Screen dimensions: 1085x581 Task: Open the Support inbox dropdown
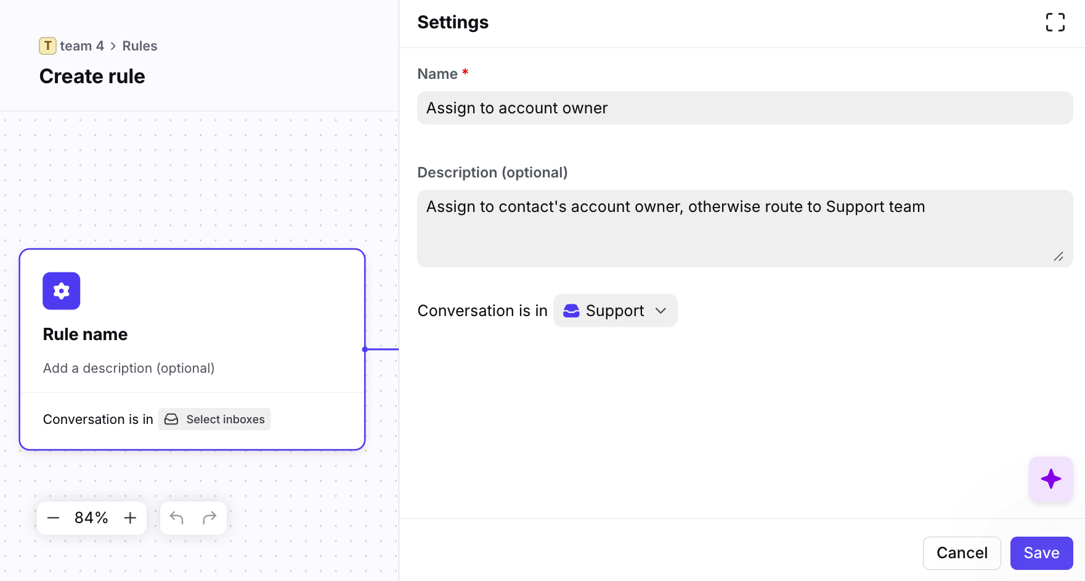(x=614, y=311)
